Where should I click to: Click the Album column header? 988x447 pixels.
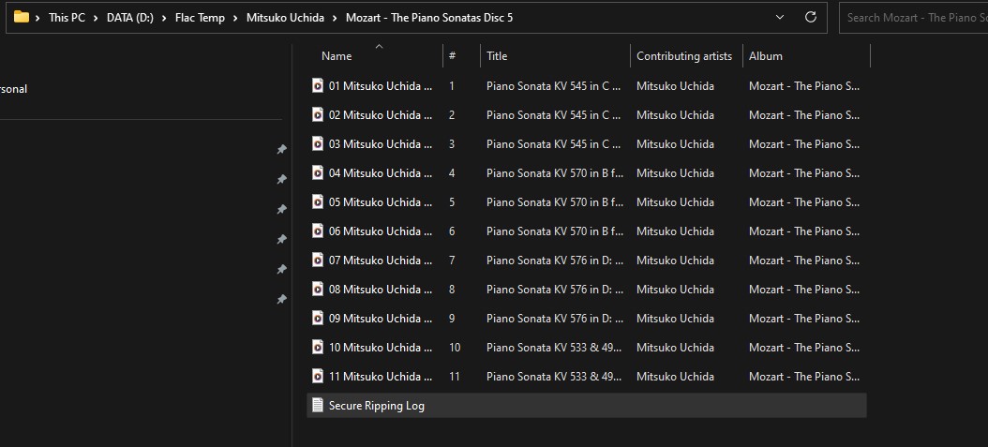tap(765, 56)
